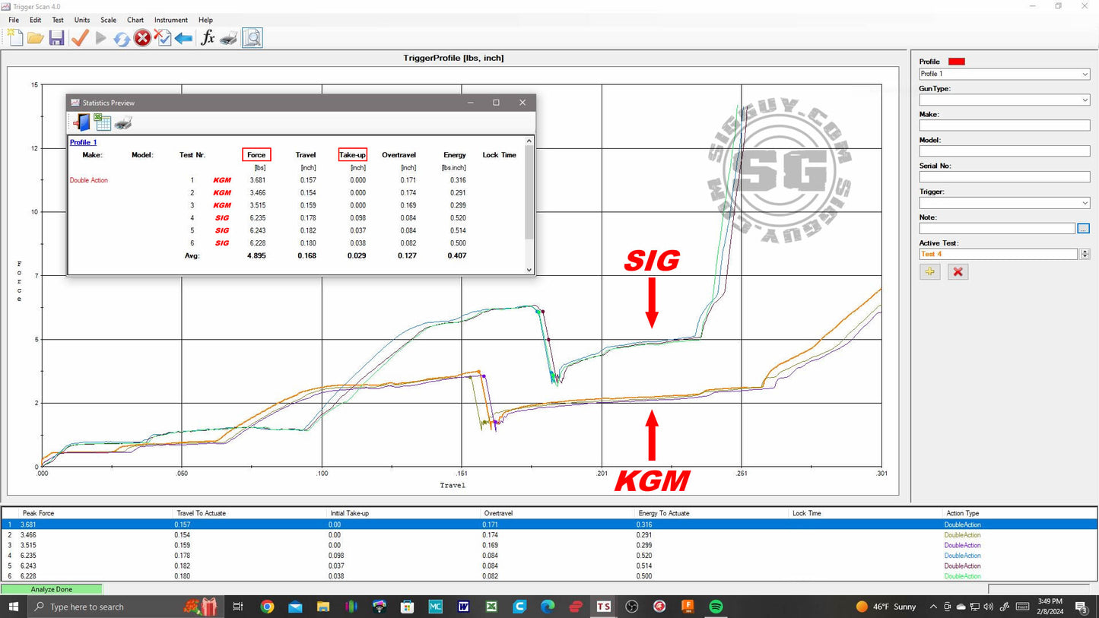1099x618 pixels.
Task: Open the File menu
Action: point(14,20)
